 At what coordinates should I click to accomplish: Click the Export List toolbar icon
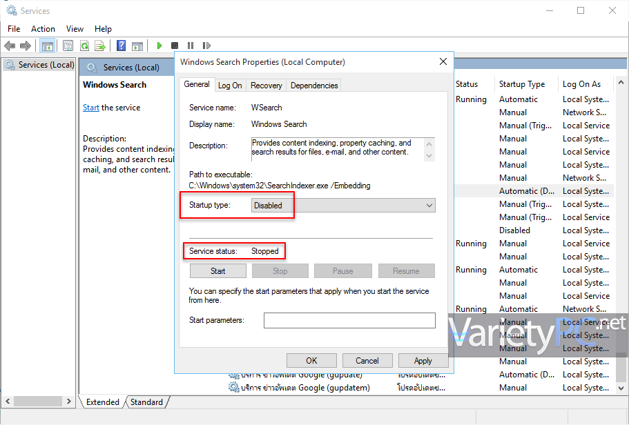pyautogui.click(x=100, y=46)
